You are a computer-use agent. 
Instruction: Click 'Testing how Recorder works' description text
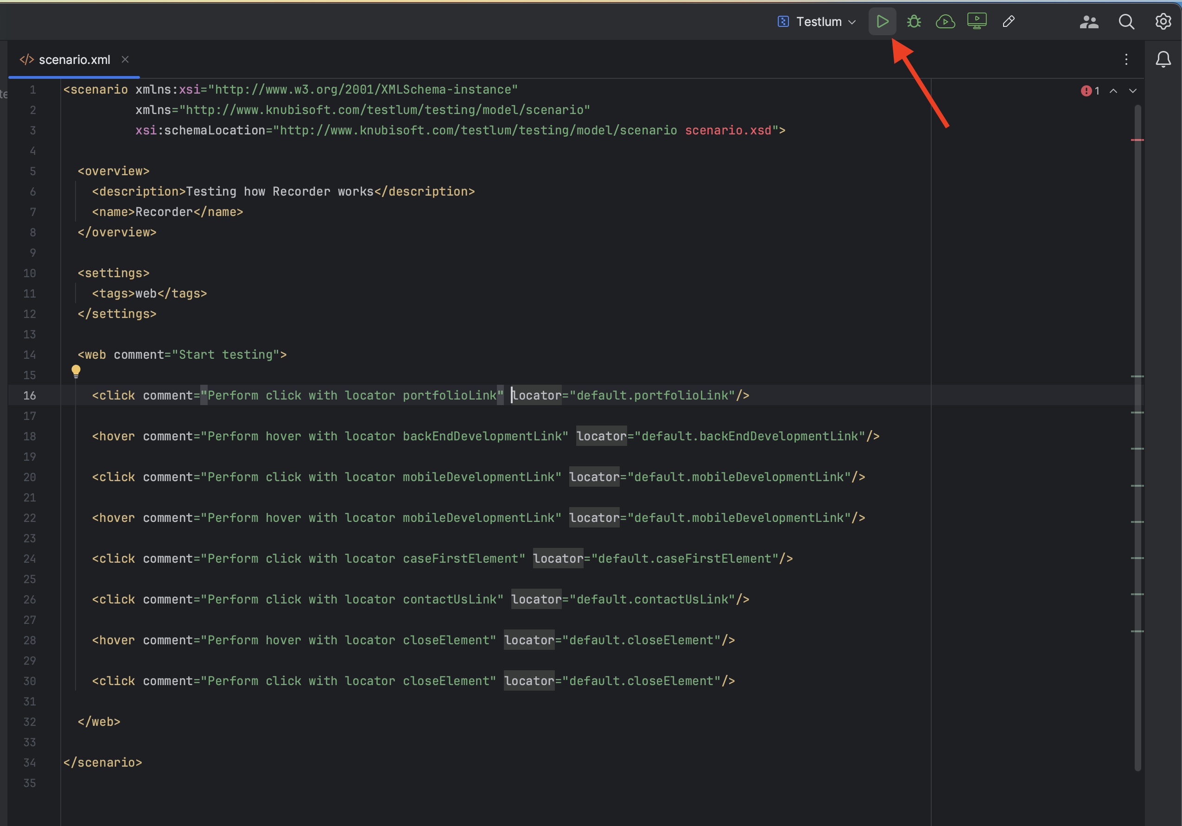280,191
